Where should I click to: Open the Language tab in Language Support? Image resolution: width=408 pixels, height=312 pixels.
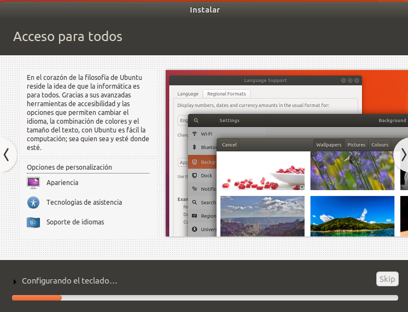188,94
